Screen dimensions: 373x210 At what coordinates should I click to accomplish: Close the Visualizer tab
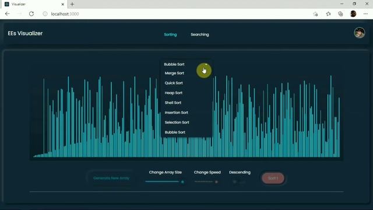(62, 4)
